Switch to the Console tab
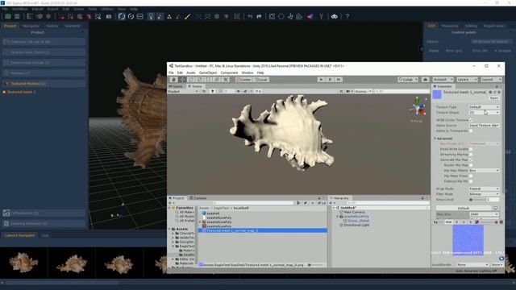Viewport: 516px width, 290px height. click(x=198, y=198)
